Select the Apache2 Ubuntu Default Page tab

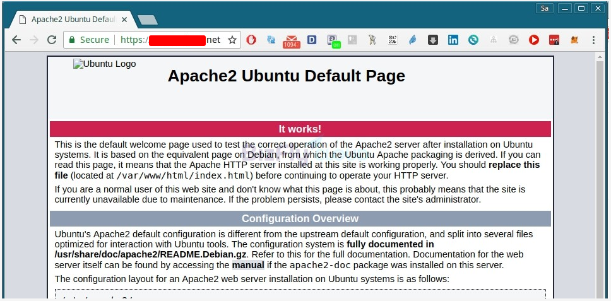point(73,20)
